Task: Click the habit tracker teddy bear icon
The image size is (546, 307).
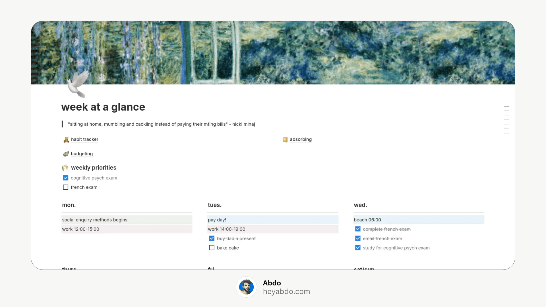Action: [x=66, y=140]
